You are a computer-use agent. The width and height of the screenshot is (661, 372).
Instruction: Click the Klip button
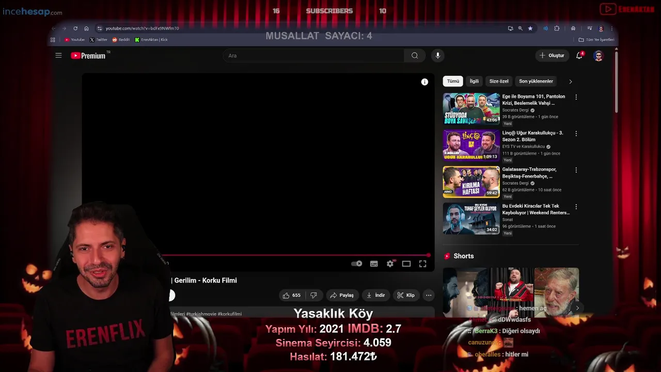click(405, 295)
